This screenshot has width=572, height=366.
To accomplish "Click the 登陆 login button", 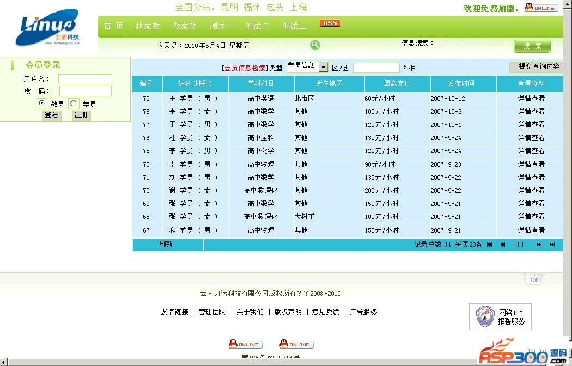I will (x=52, y=115).
